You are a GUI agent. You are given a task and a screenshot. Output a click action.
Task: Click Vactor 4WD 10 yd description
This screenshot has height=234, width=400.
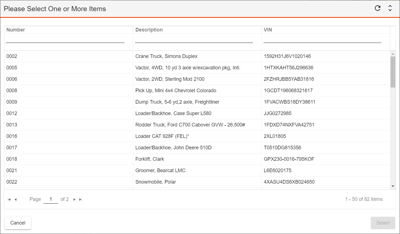[x=188, y=68]
